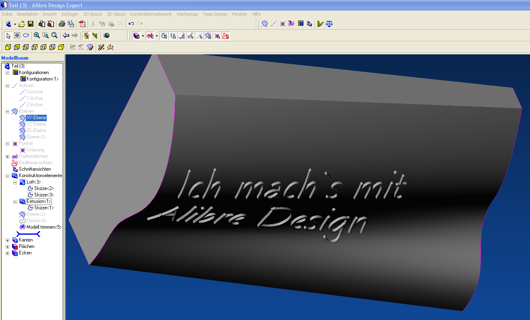Open the Hilfe menu
530x320 pixels.
(256, 14)
